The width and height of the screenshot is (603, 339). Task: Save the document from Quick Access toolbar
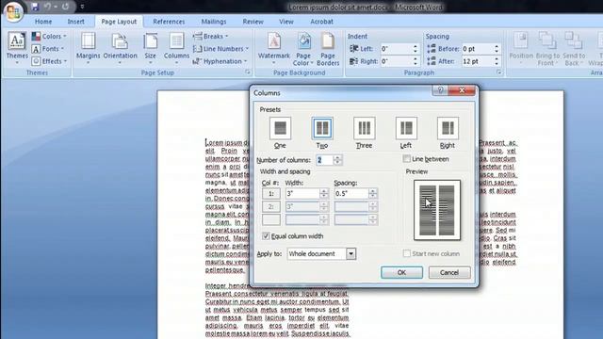click(x=35, y=7)
